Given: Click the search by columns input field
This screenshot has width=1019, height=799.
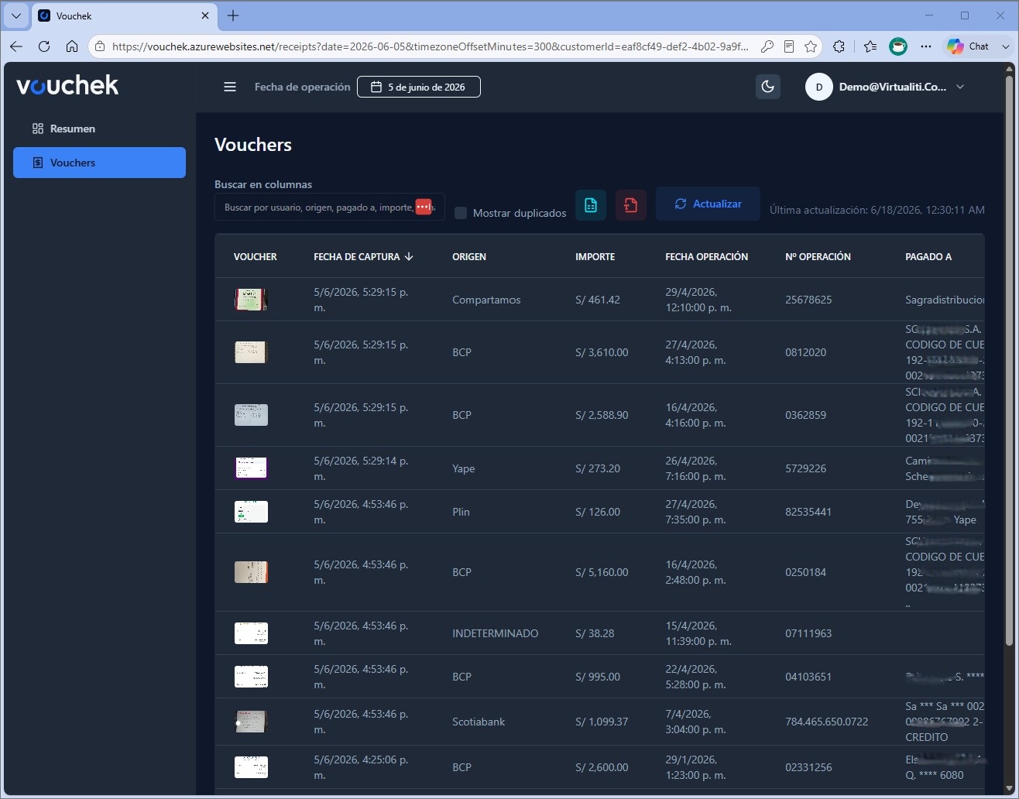Looking at the screenshot, I should (x=330, y=207).
